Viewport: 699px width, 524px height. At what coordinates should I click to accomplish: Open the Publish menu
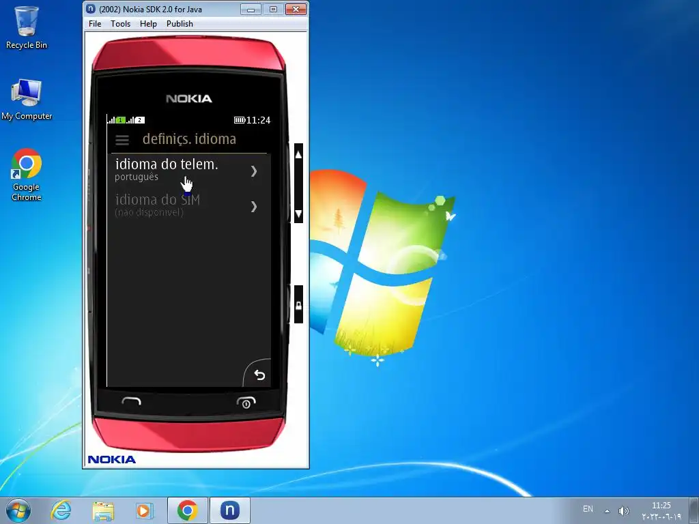180,24
